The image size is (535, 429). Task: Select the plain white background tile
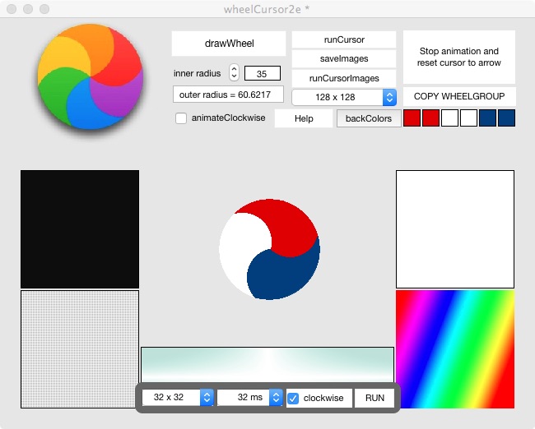[x=455, y=229]
